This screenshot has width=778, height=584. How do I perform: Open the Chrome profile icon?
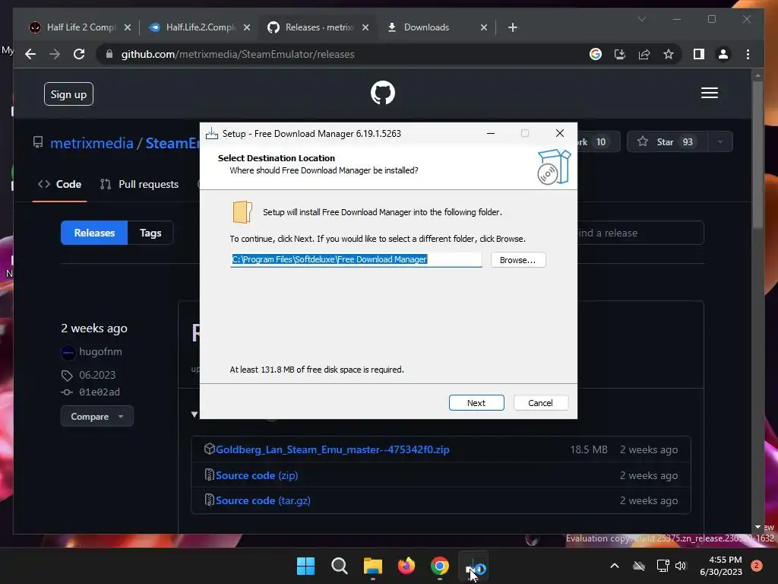(x=723, y=54)
